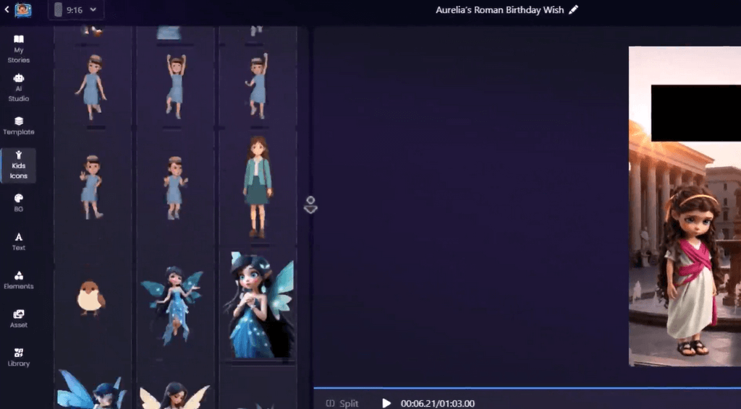Click the Split button
The width and height of the screenshot is (741, 409).
coord(342,403)
